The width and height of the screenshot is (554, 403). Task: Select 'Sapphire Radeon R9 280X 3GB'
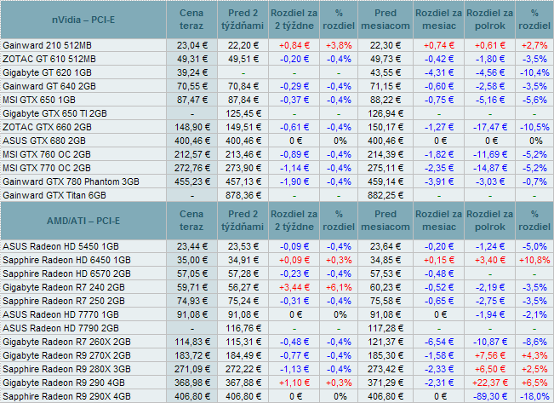point(66,369)
